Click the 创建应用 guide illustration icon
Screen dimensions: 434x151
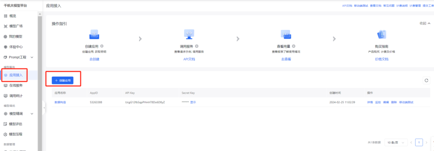pos(94,35)
